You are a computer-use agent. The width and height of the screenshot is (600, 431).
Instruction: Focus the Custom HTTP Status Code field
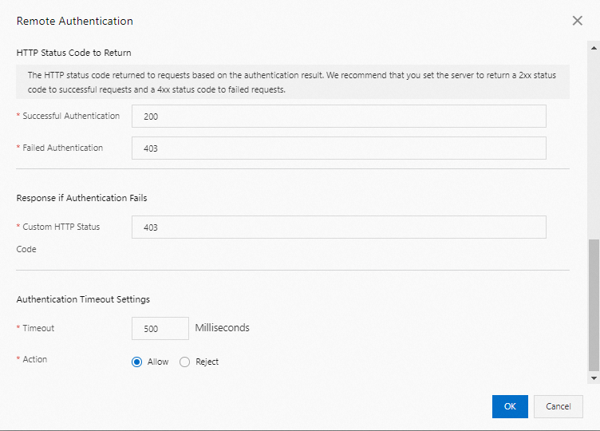(338, 227)
